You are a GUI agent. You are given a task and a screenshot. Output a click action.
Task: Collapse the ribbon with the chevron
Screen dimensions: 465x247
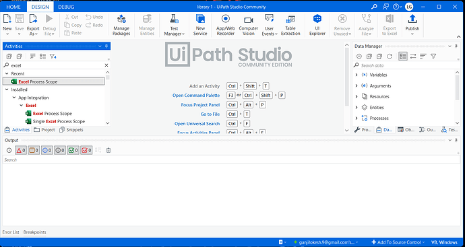[x=459, y=36]
